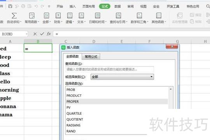Select PROPER in the function list
Image resolution: width=210 pixels, height=140 pixels.
[117, 101]
